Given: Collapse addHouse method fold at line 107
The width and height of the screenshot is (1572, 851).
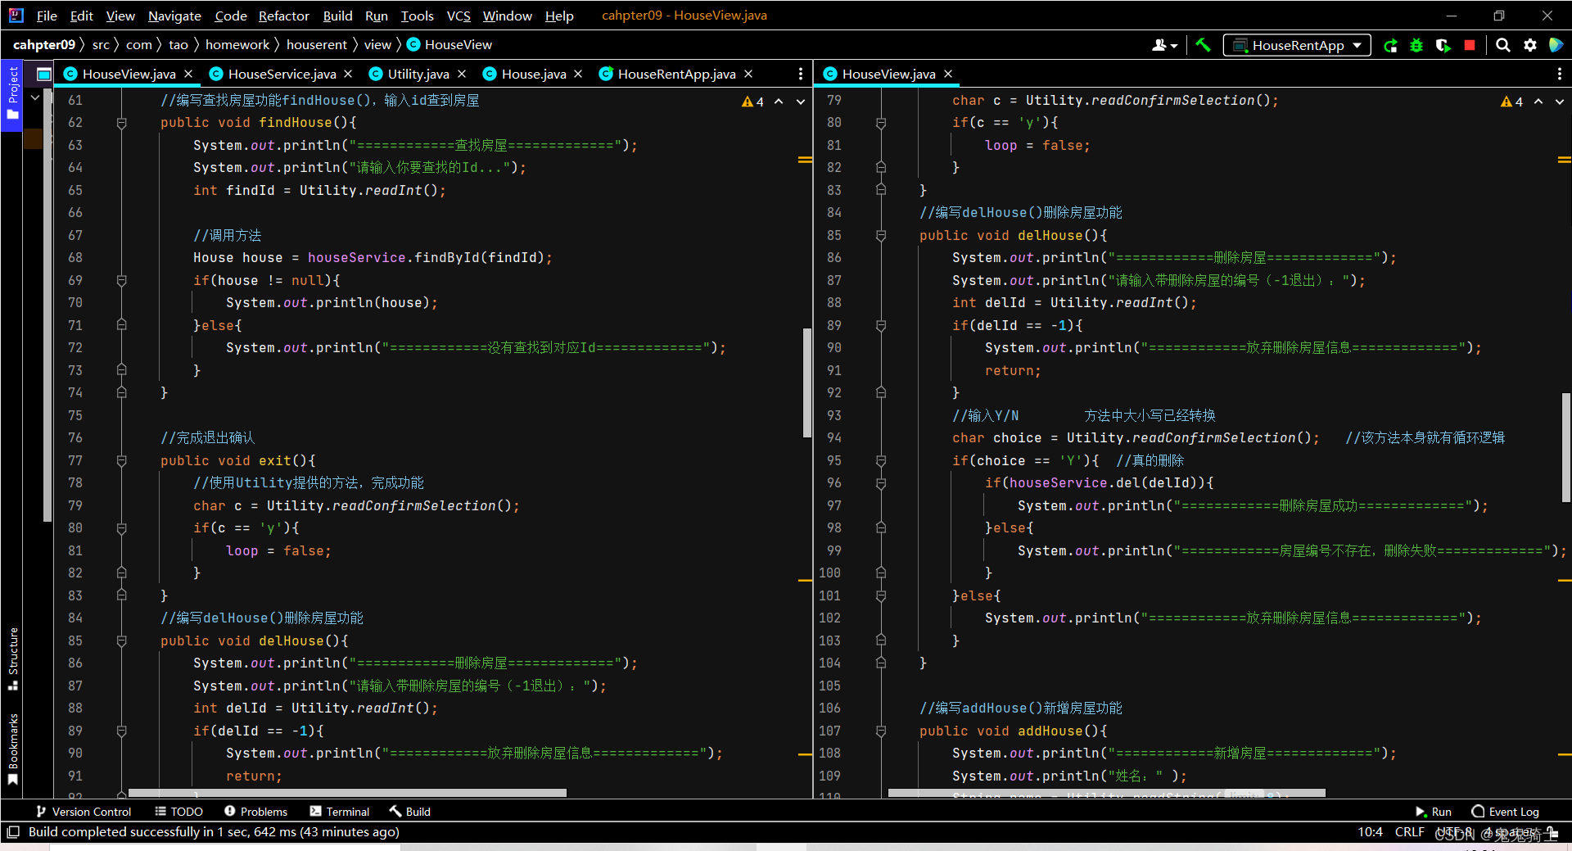Looking at the screenshot, I should (881, 731).
